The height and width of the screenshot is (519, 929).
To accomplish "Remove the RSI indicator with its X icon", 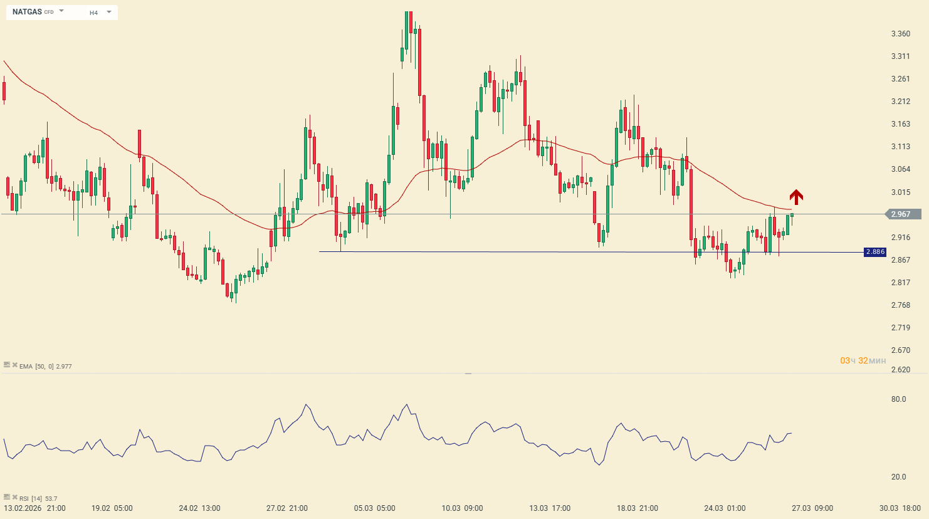I will [x=15, y=497].
